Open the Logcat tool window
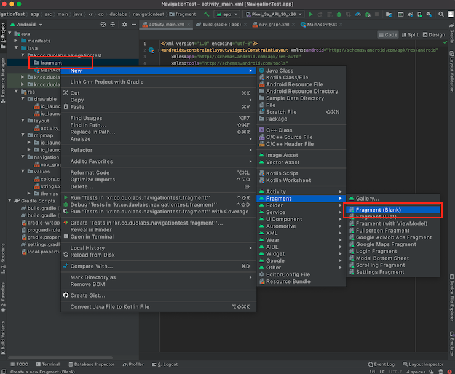 (x=165, y=364)
